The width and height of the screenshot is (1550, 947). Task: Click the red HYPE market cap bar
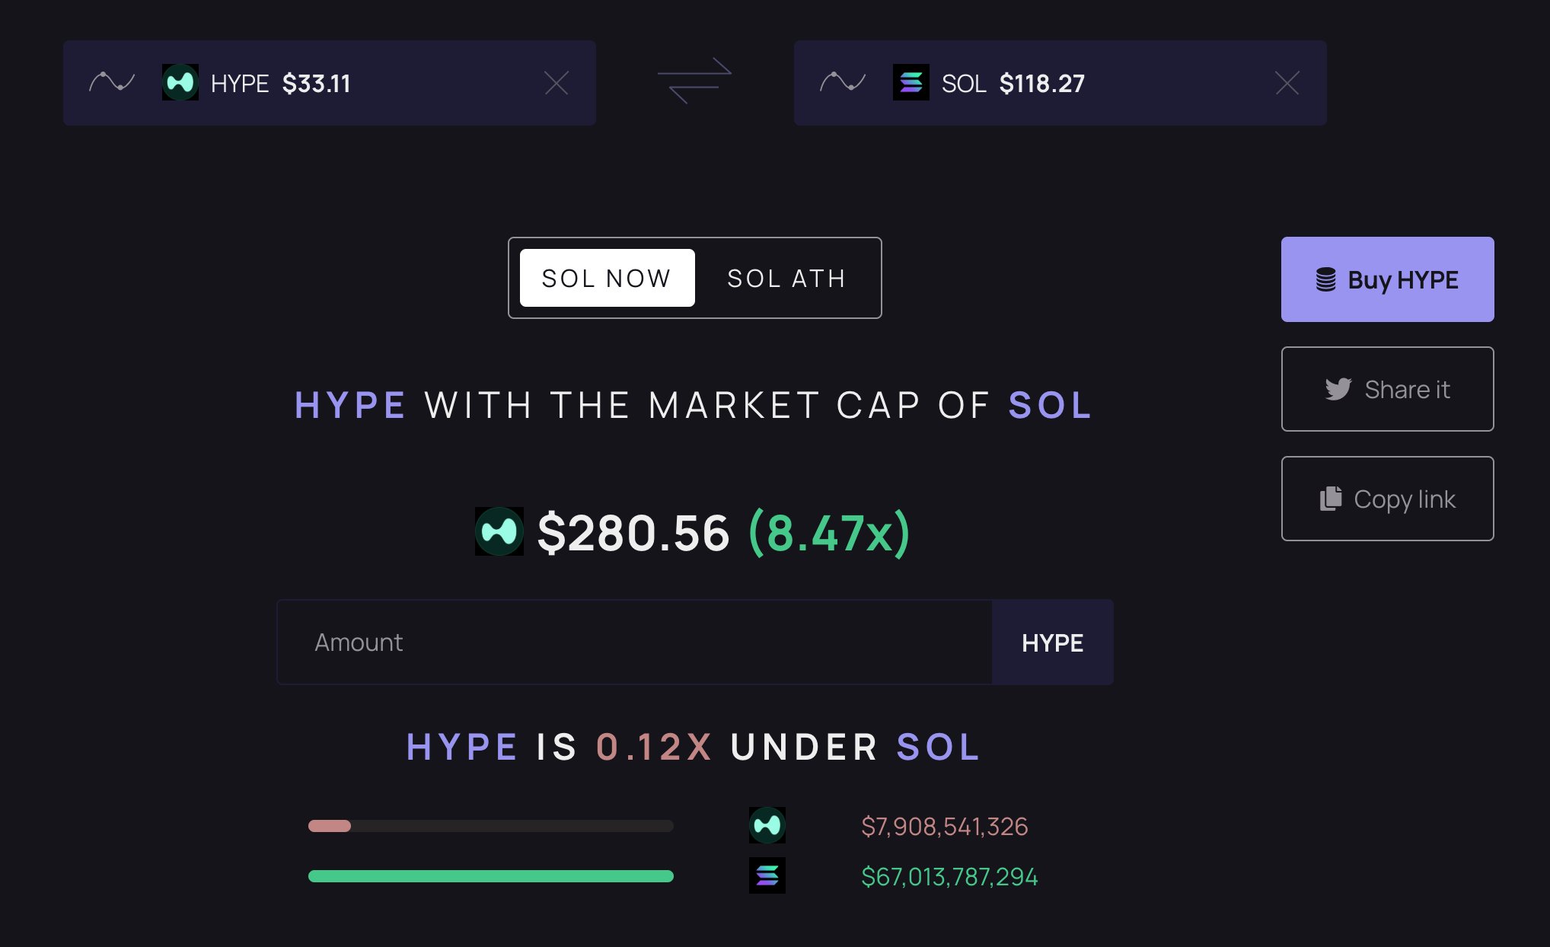click(330, 826)
